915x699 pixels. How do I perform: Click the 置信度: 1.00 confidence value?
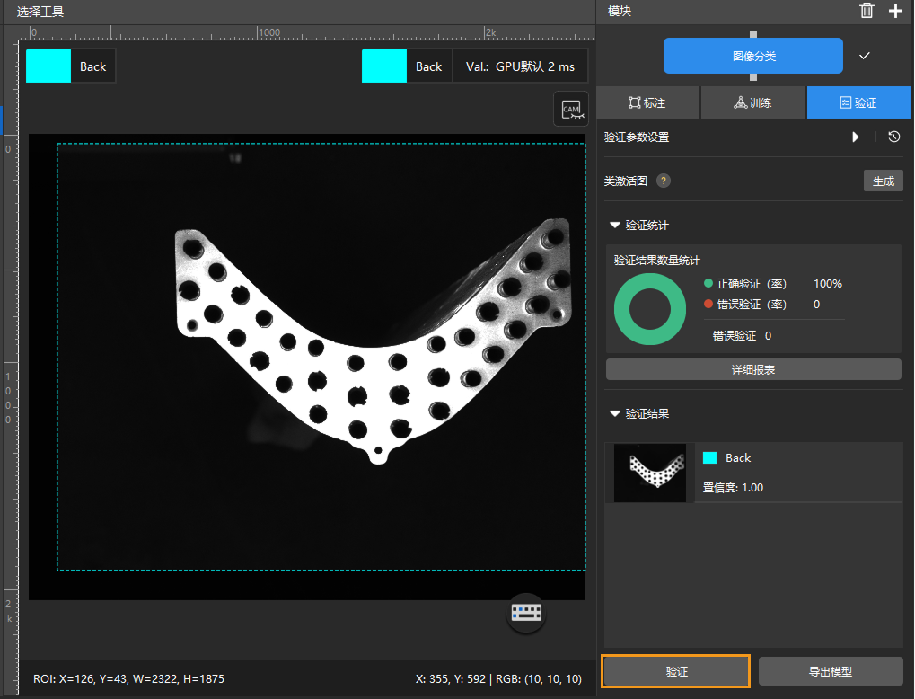coord(733,488)
